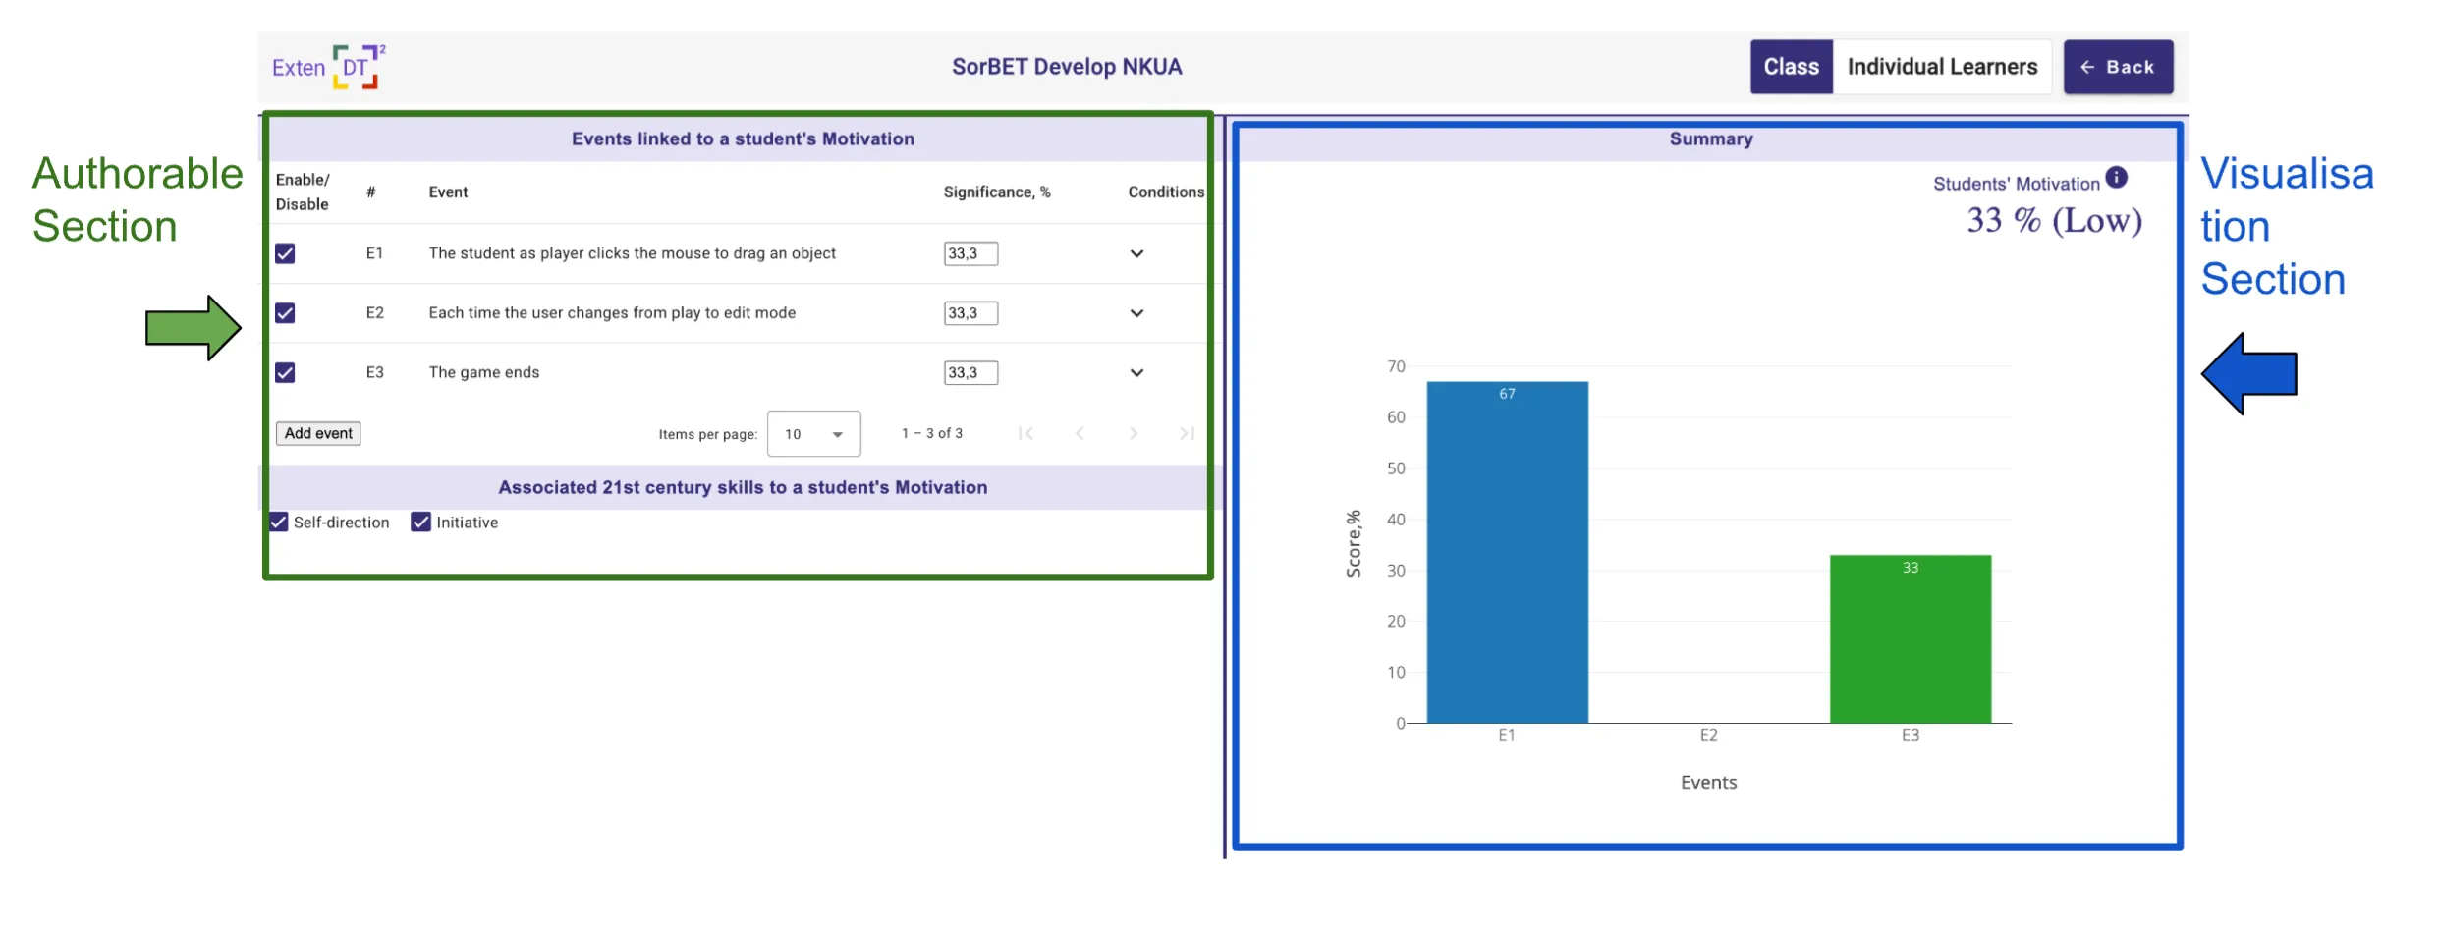
Task: Expand conditions for event E1
Action: tap(1136, 253)
